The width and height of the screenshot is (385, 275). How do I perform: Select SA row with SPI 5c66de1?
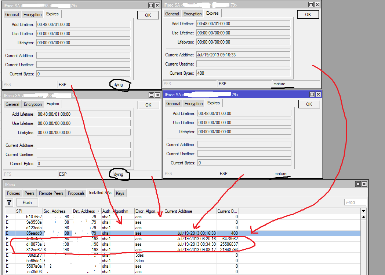(183, 261)
